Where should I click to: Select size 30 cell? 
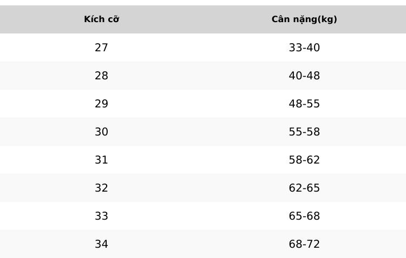[x=102, y=132]
